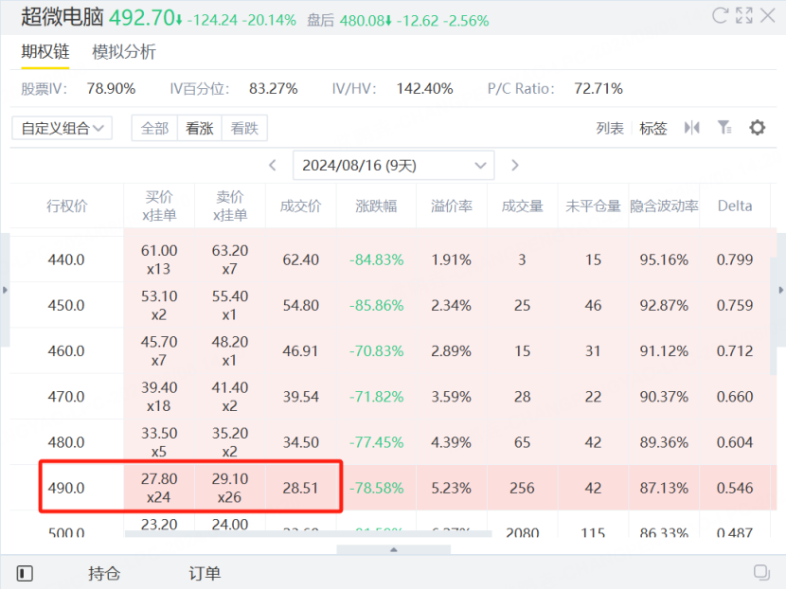Click premium rate 4.39%
Screen dimensions: 786x590
point(451,442)
